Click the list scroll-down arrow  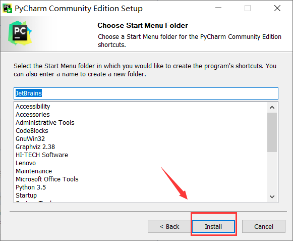click(272, 197)
